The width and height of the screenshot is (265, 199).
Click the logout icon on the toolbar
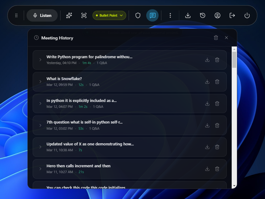232,15
